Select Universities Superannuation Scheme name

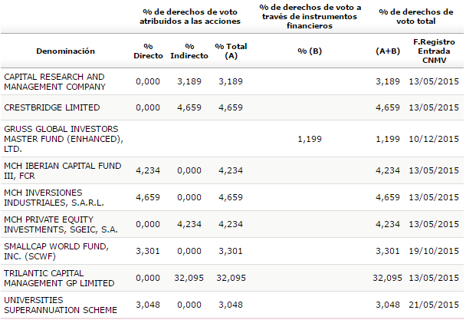(61, 305)
